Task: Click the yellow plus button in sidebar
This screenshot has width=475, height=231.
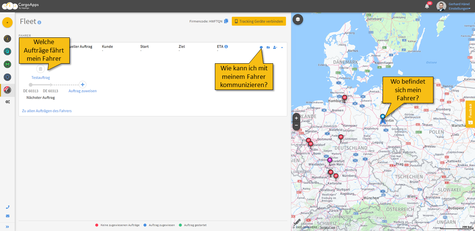Action: tap(7, 23)
